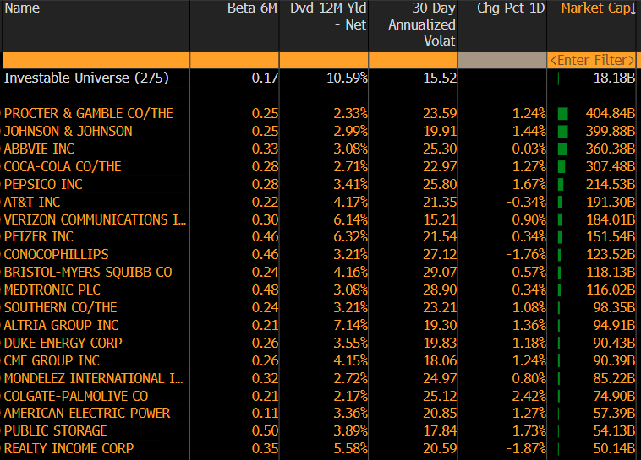
Task: Click the Name column filter field
Action: pyautogui.click(x=96, y=61)
